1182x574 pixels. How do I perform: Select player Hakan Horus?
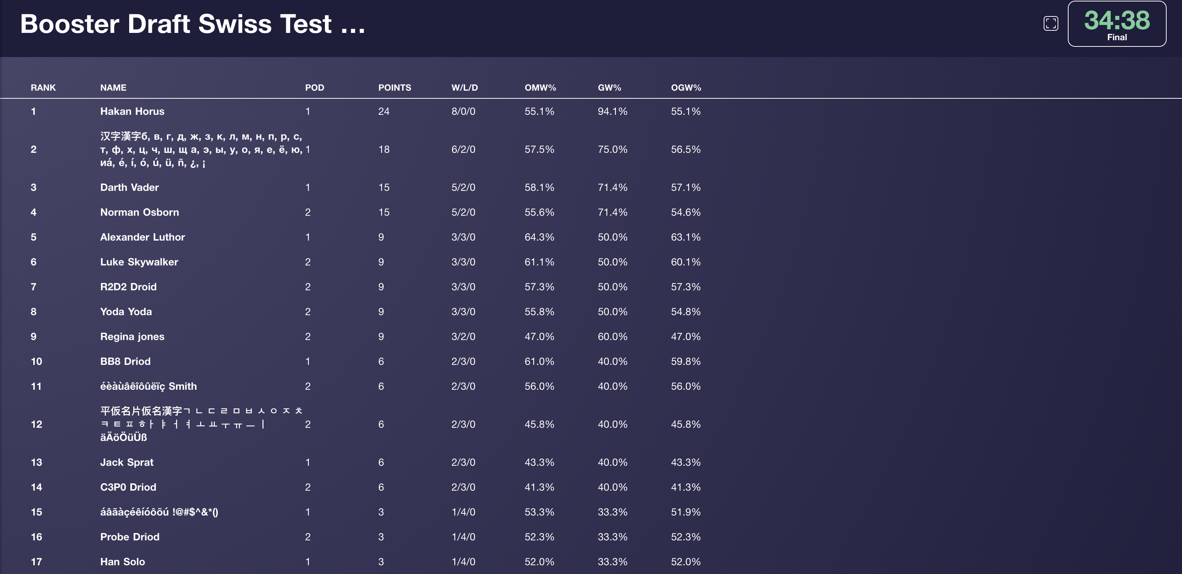tap(132, 112)
